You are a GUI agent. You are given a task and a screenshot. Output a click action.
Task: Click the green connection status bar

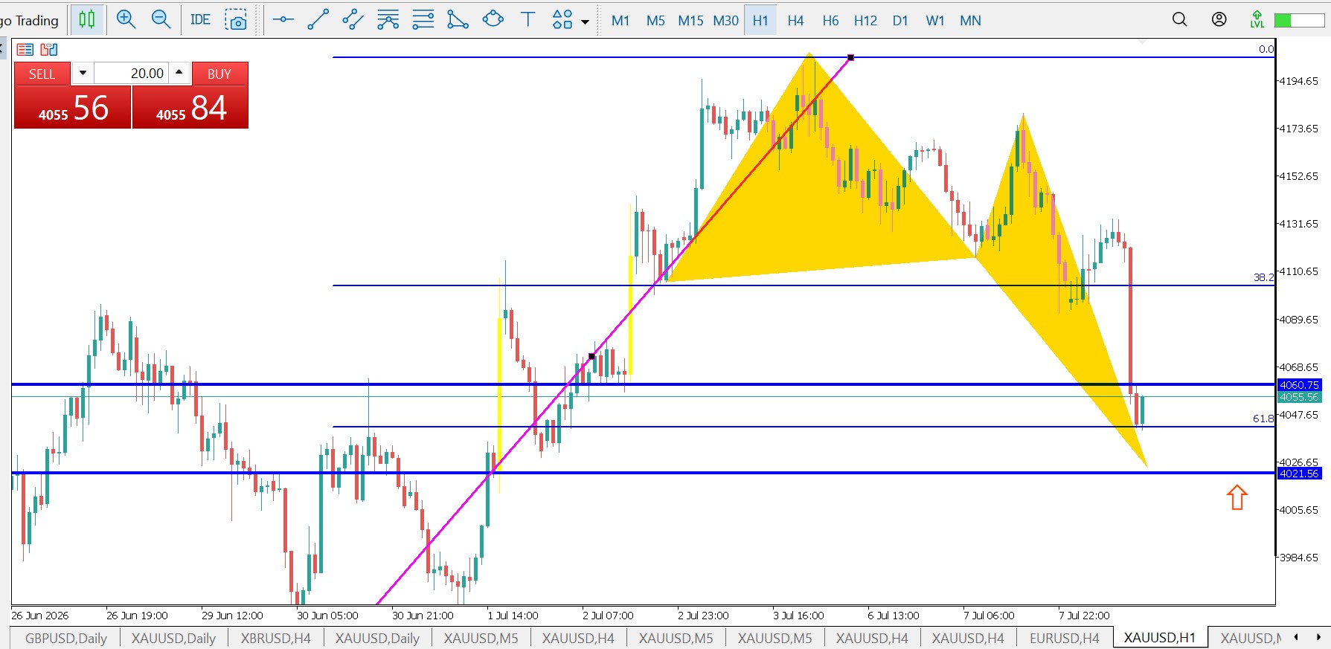[x=1299, y=21]
